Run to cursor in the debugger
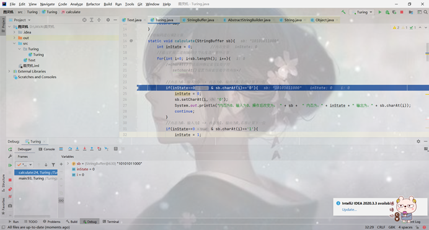429x230 pixels. click(107, 149)
